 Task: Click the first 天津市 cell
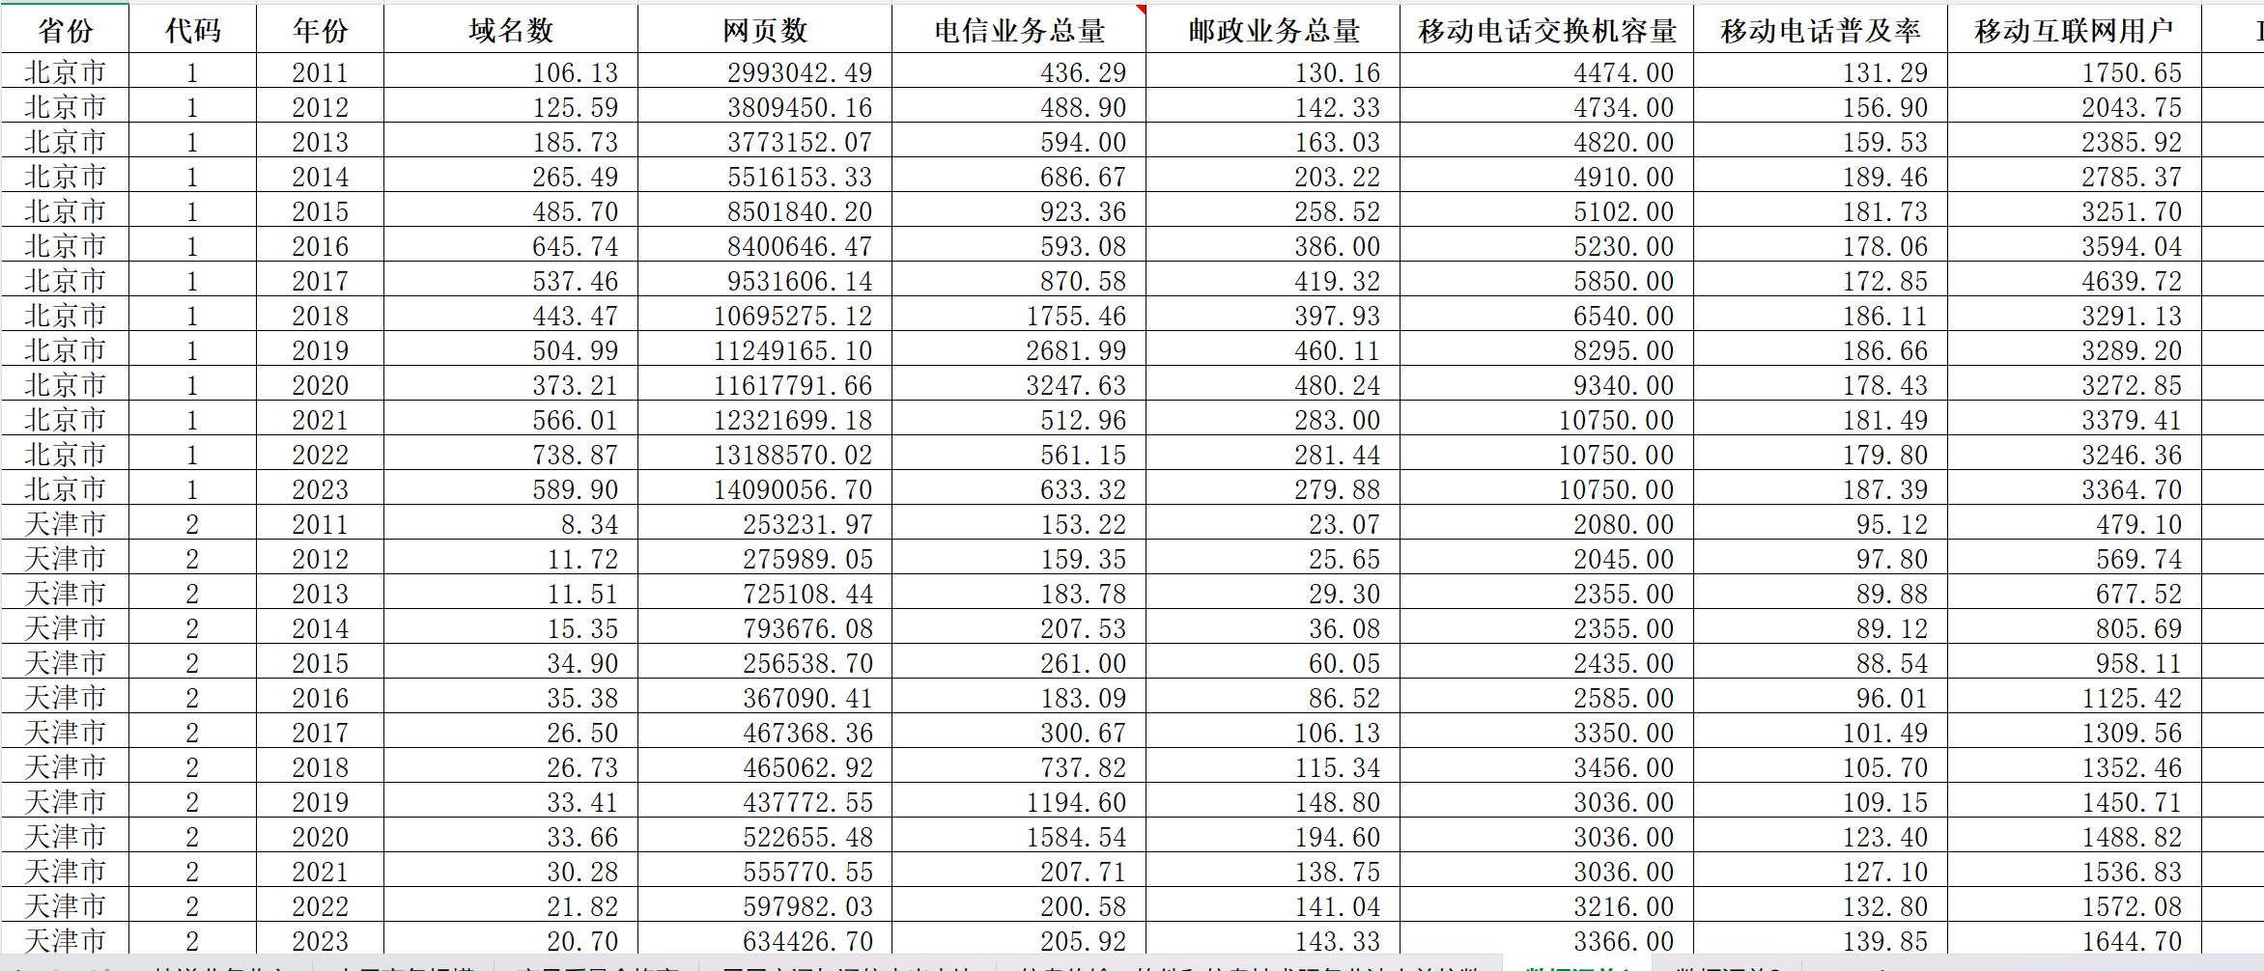point(63,524)
